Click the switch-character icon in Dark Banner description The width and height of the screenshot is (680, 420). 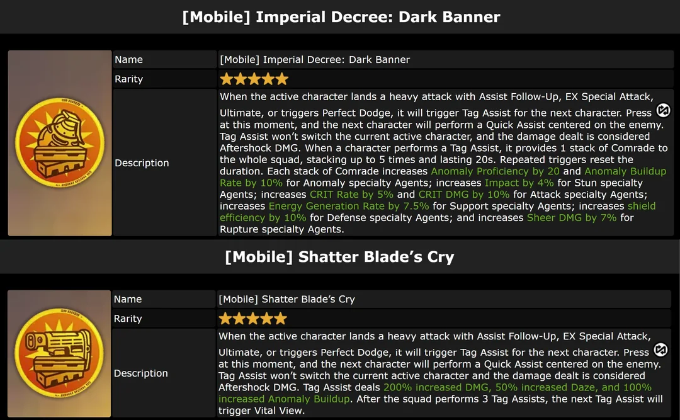(663, 110)
